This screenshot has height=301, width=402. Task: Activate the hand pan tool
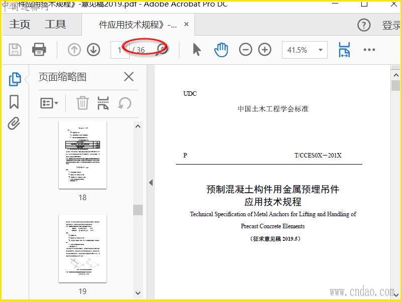click(221, 50)
